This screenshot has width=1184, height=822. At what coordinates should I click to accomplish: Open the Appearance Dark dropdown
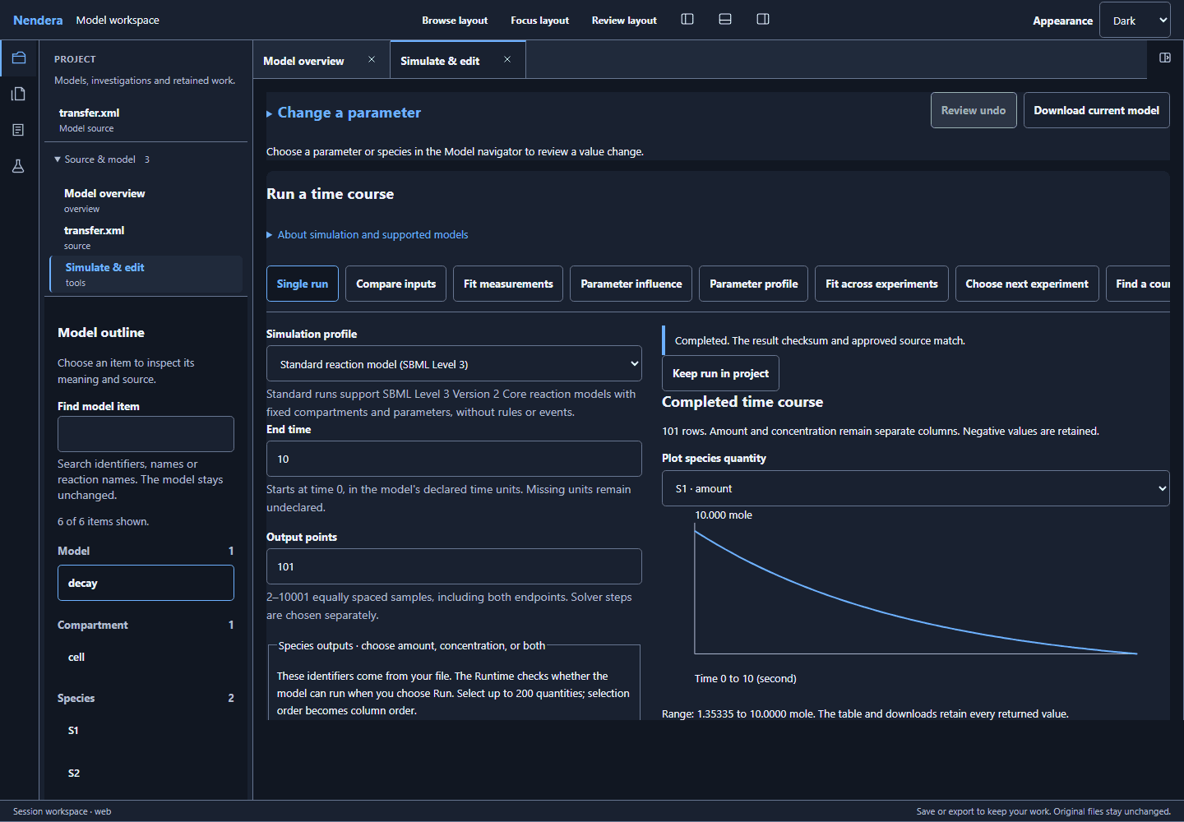click(x=1135, y=21)
